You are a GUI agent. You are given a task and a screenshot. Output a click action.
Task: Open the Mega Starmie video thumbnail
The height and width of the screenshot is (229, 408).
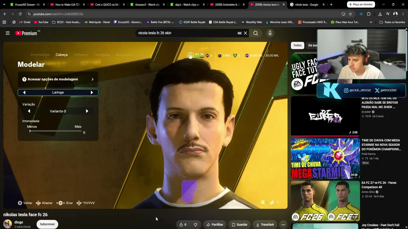[x=325, y=159]
